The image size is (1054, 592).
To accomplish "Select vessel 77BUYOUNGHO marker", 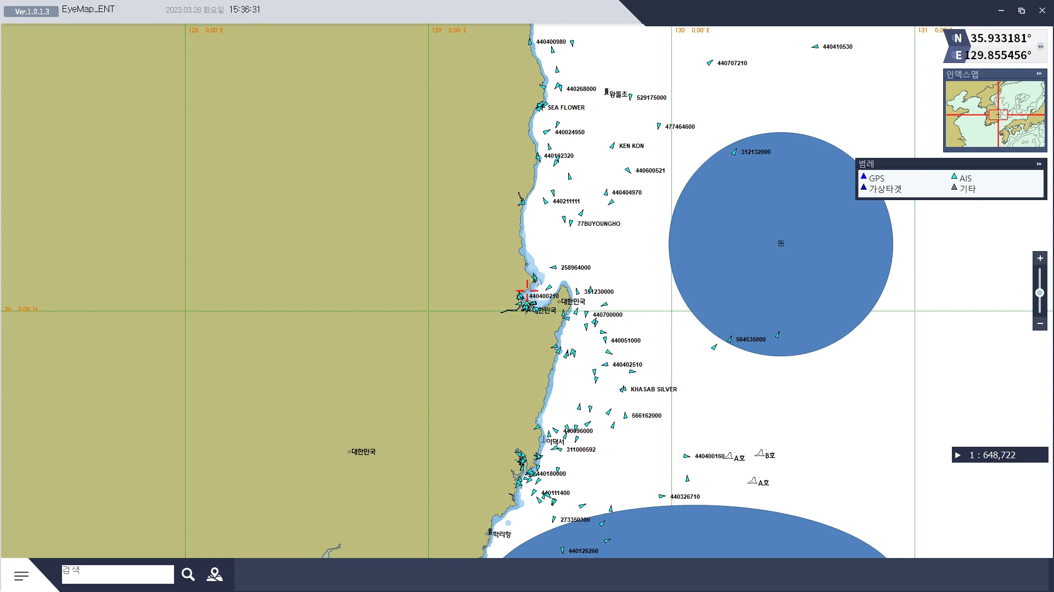I will tap(571, 223).
